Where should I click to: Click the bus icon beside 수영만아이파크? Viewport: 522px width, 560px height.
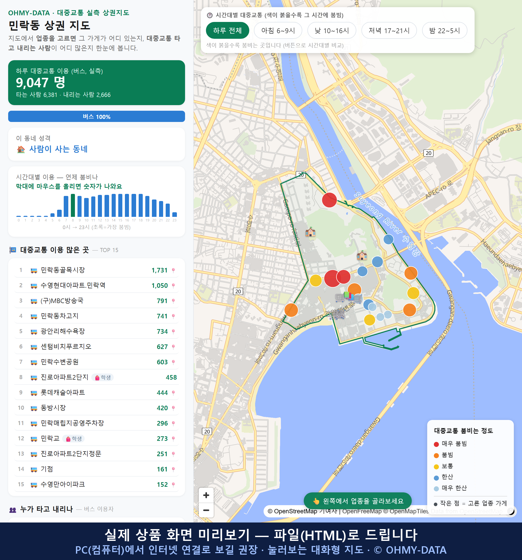click(34, 484)
